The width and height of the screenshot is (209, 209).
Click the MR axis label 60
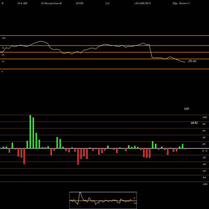(204, 131)
